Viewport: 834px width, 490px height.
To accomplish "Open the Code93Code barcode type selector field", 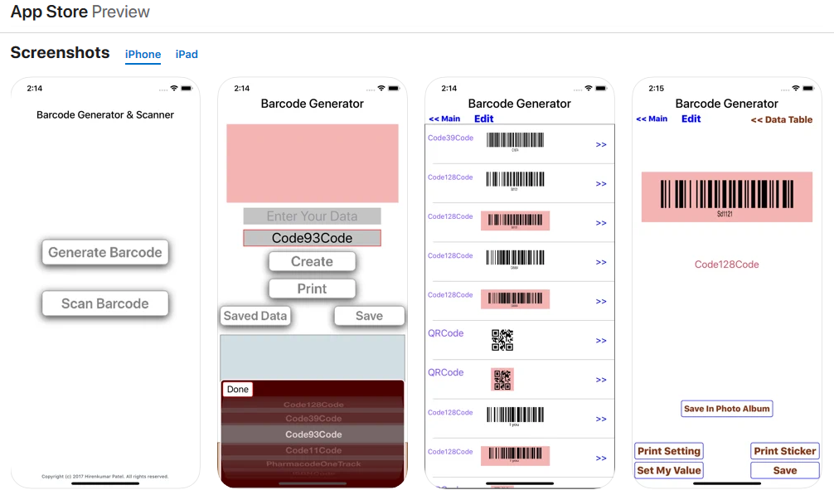I will [x=313, y=238].
